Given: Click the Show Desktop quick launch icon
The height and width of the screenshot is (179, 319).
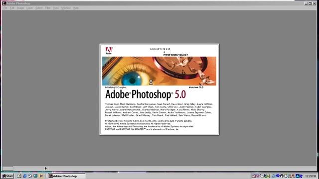Looking at the screenshot, I should point(30,176).
